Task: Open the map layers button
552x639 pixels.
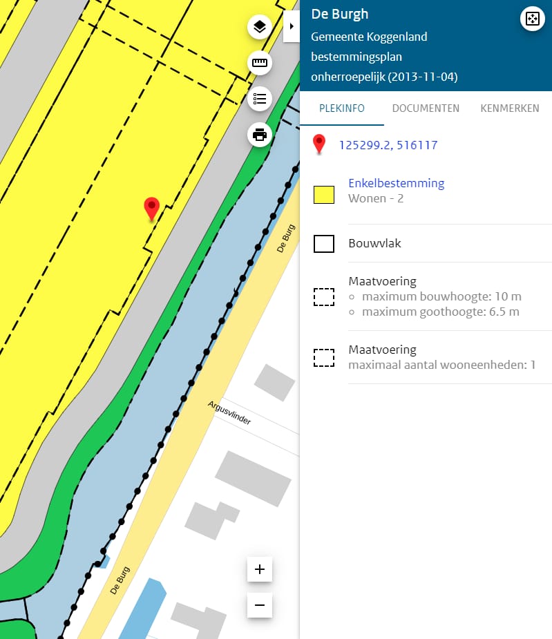Action: tap(260, 27)
